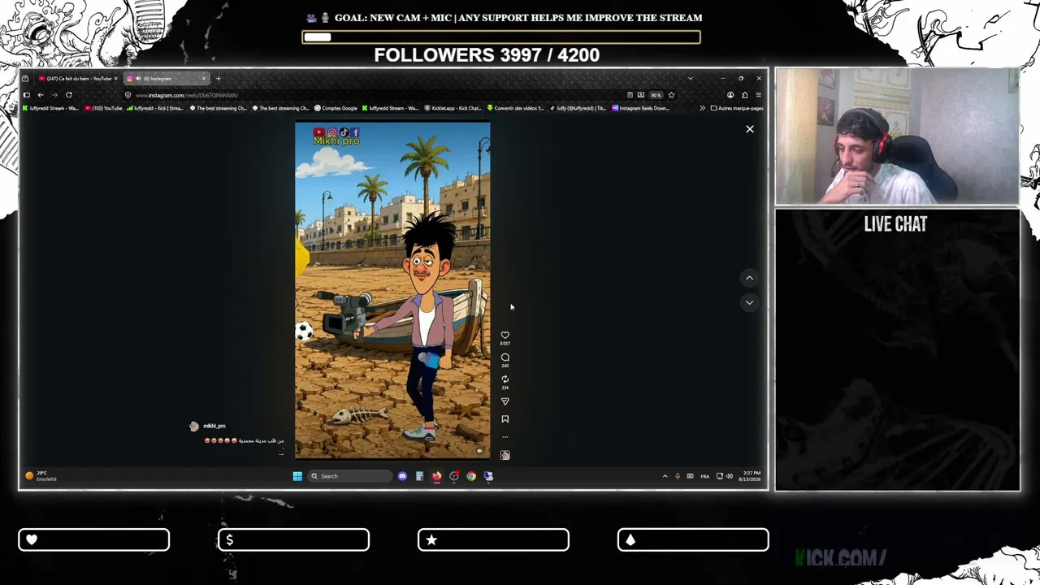
Task: Click the reel video to pause it
Action: [392, 290]
